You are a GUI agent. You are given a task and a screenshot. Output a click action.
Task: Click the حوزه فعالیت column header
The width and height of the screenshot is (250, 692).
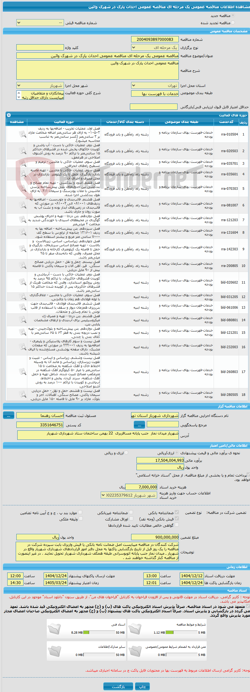coord(64,122)
